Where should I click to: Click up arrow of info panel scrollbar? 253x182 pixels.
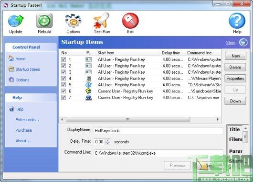tap(245, 128)
